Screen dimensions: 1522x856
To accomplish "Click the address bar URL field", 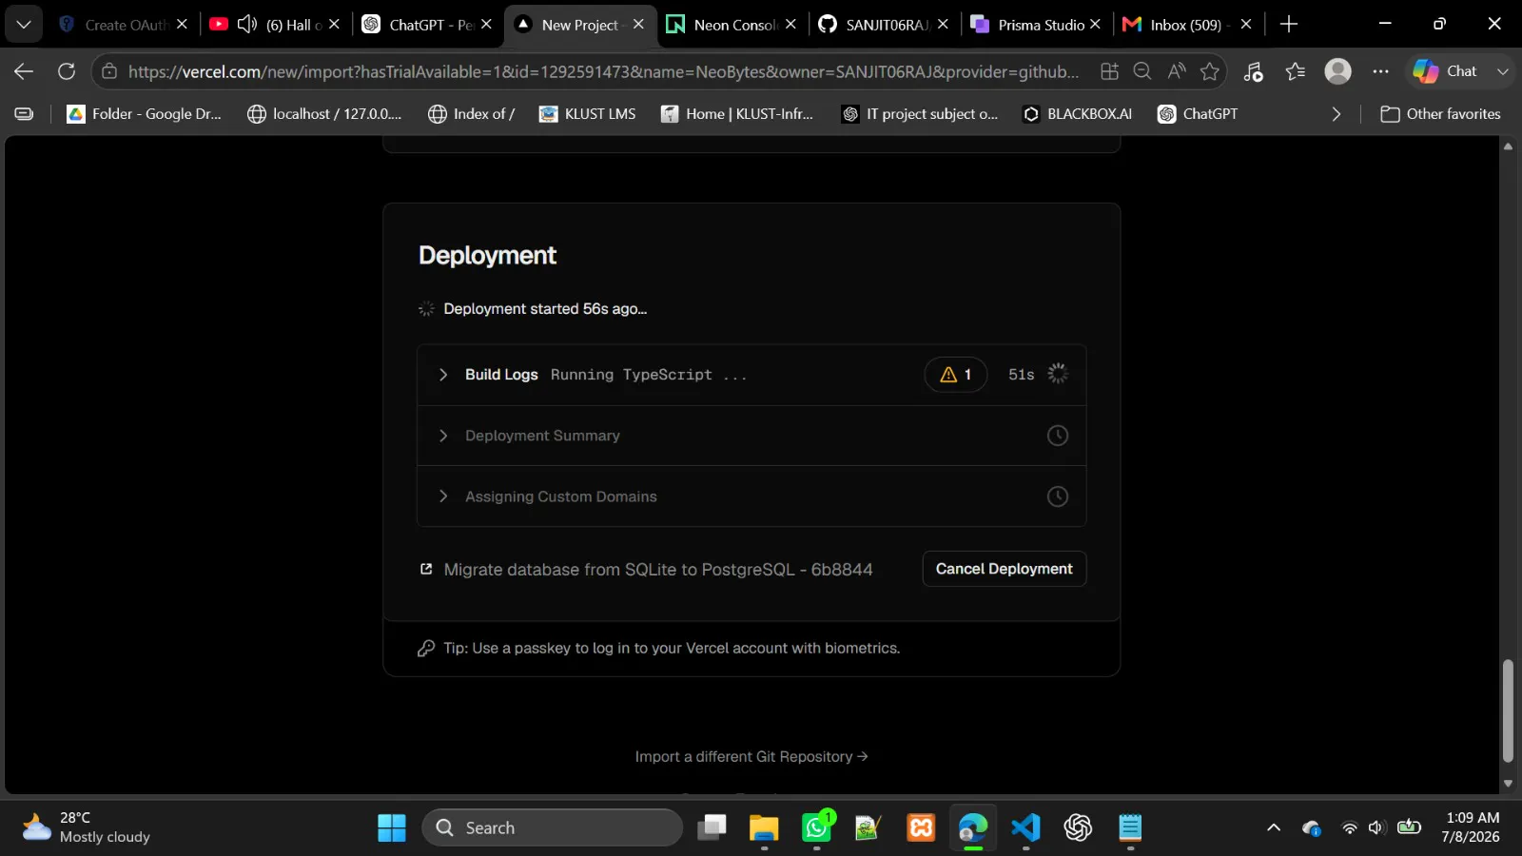I will pos(604,71).
